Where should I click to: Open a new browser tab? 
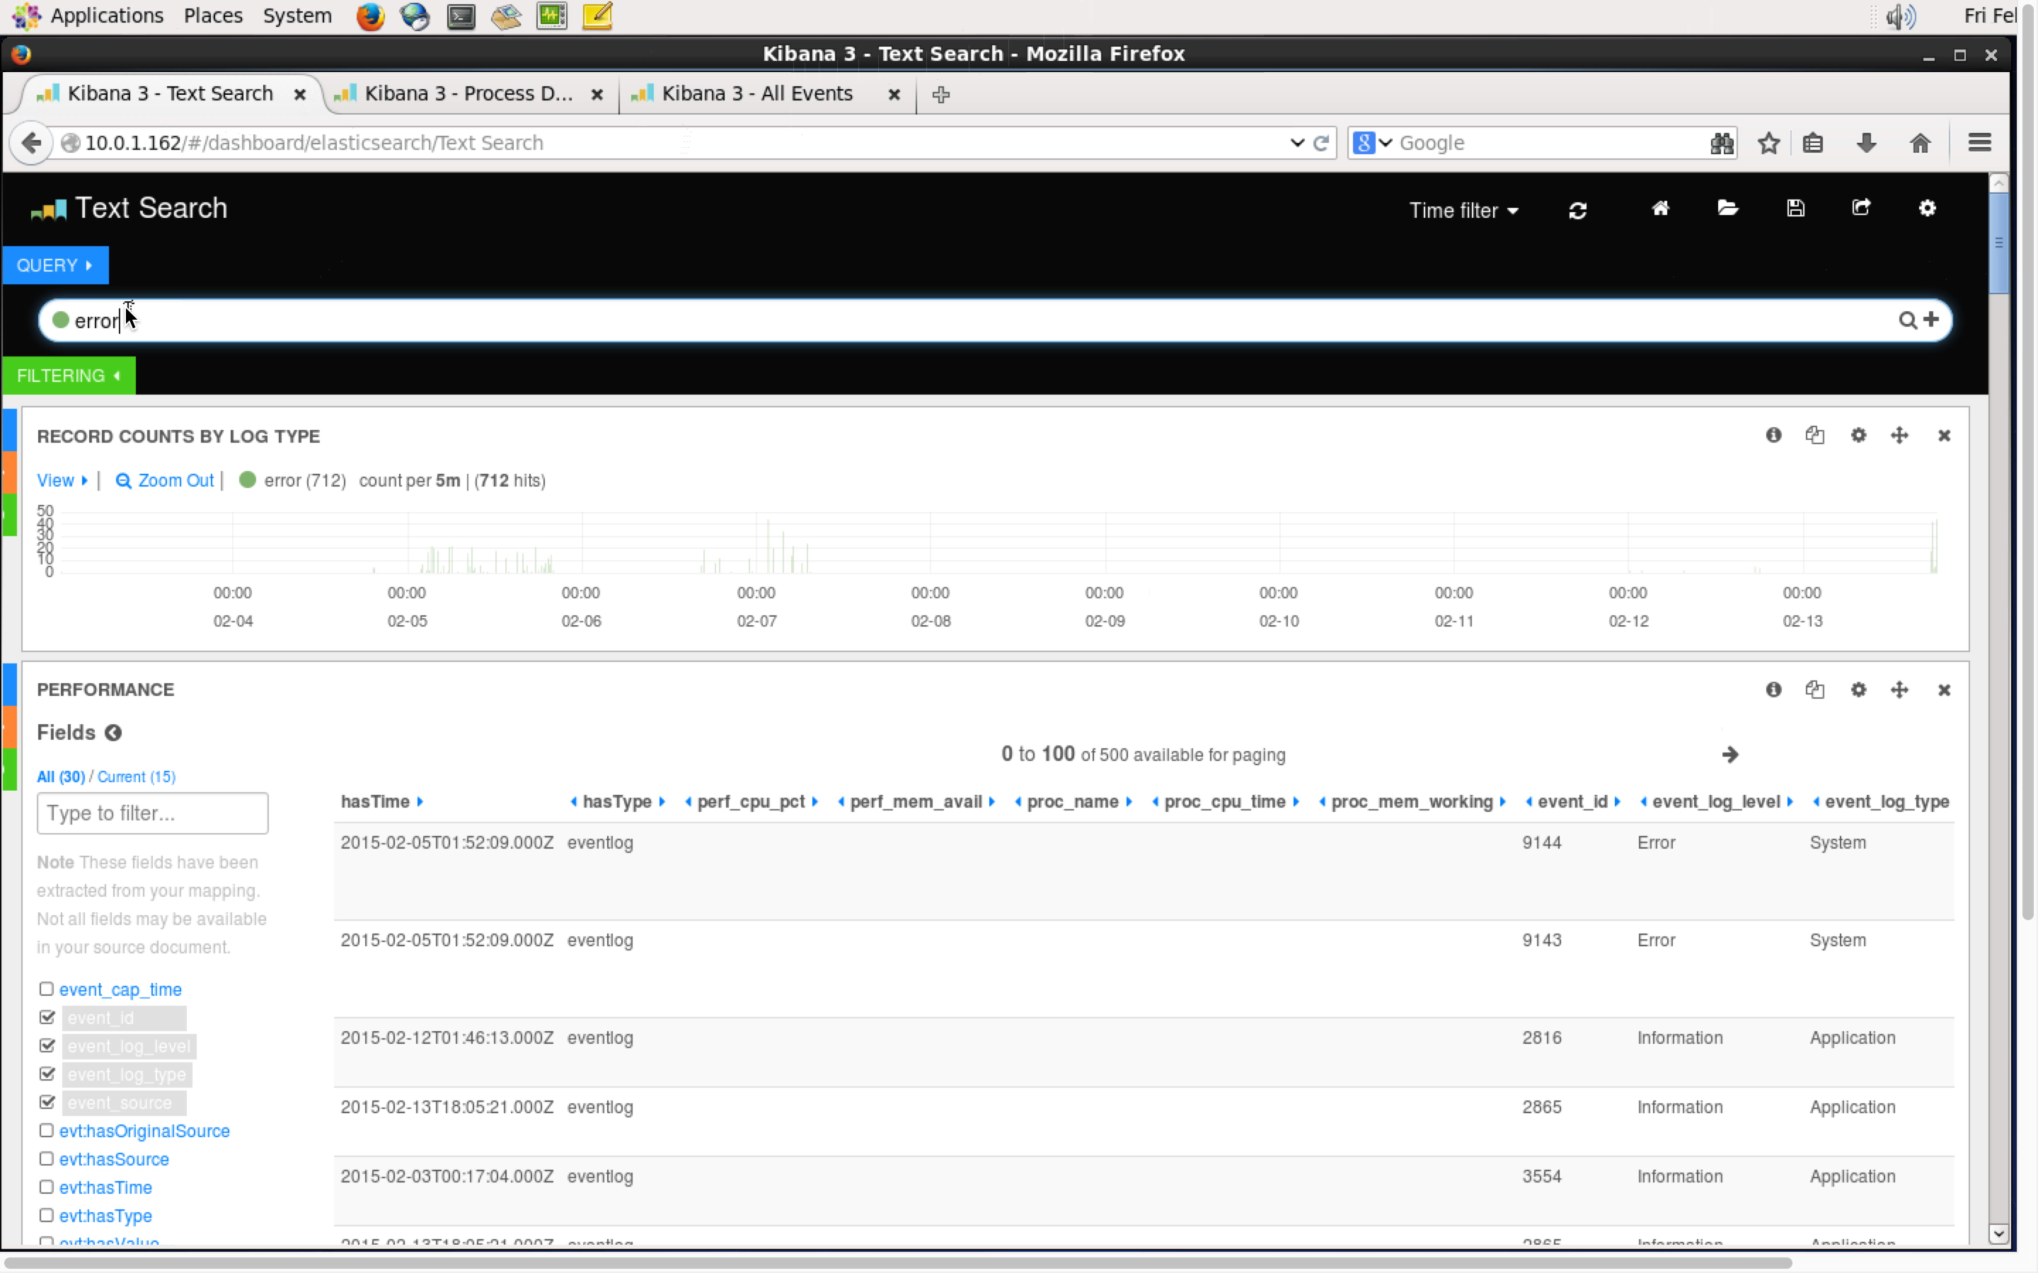tap(940, 94)
